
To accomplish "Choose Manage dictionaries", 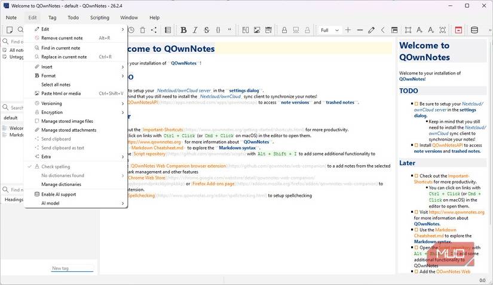I will [75, 184].
